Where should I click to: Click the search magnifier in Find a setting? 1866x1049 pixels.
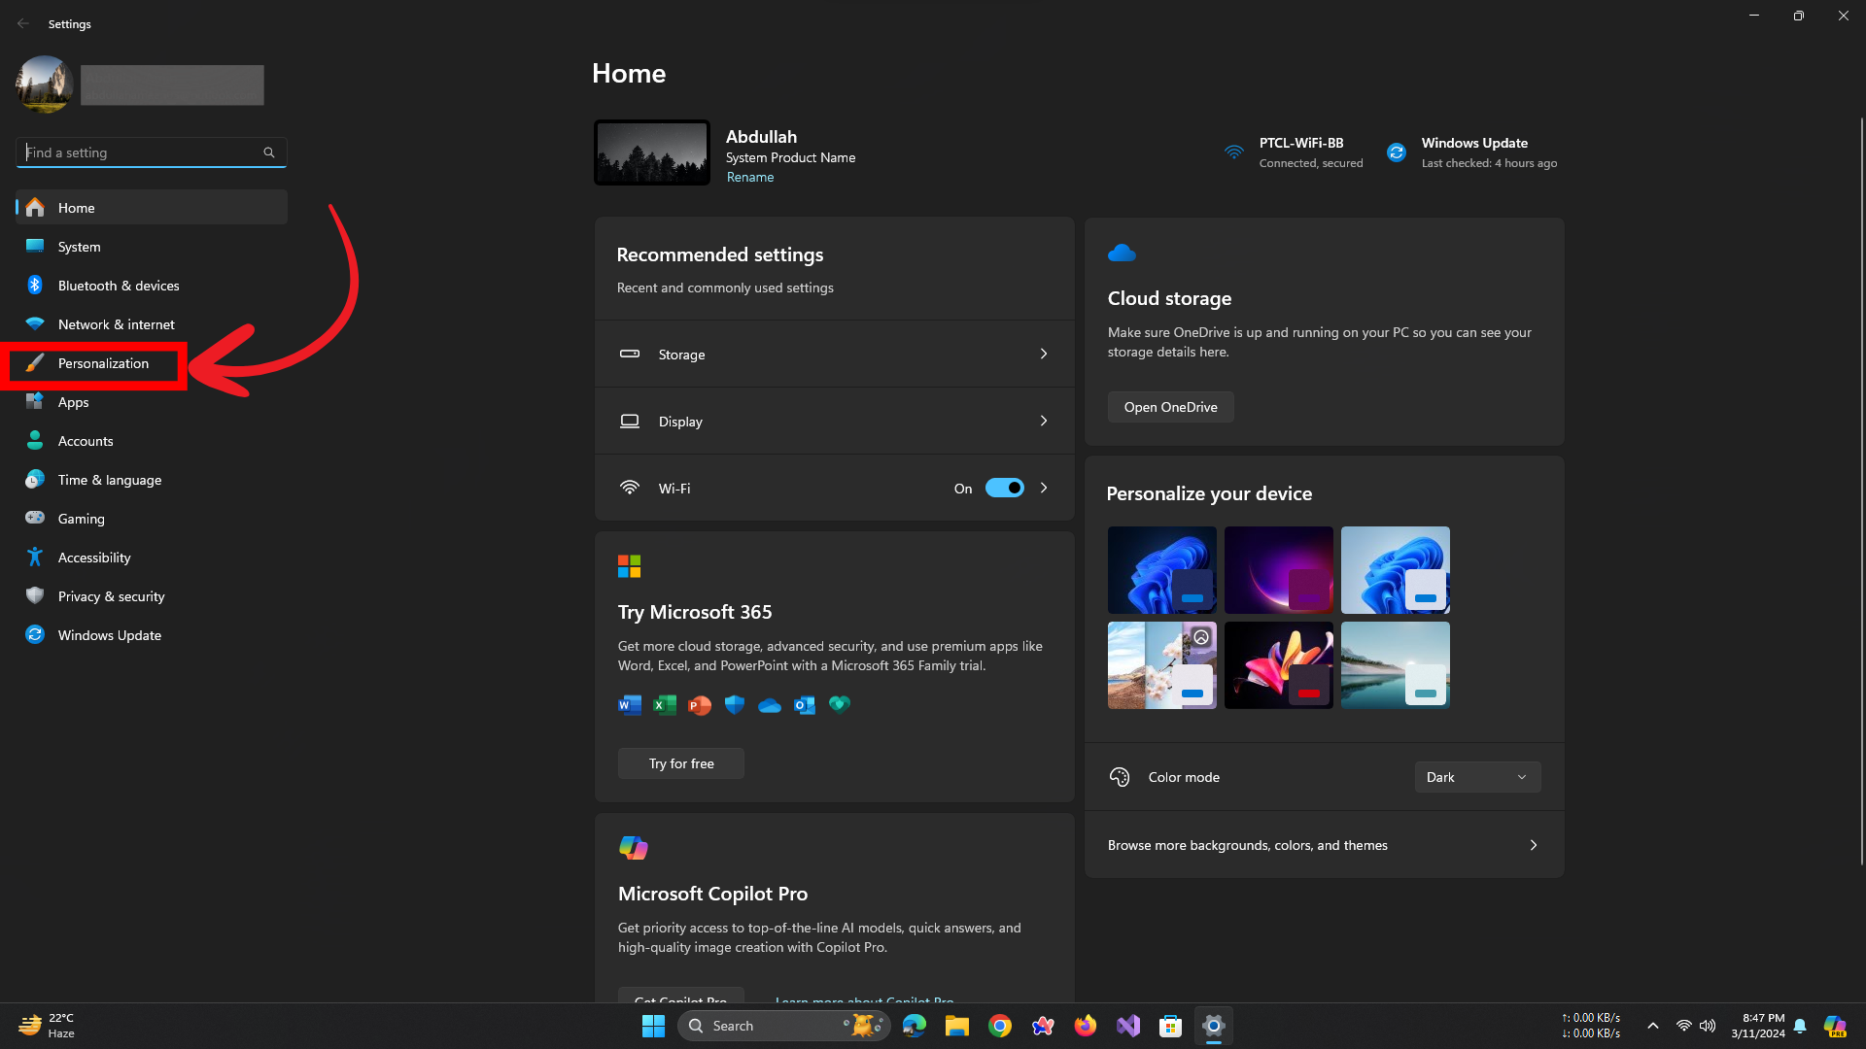pyautogui.click(x=269, y=152)
